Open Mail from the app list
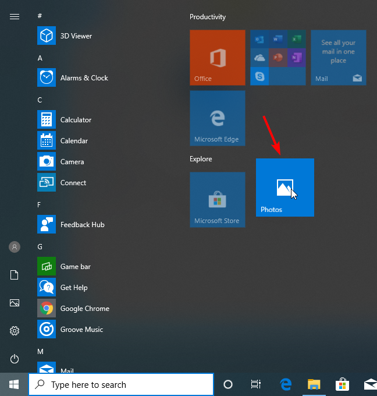Image resolution: width=377 pixels, height=396 pixels. pos(55,367)
